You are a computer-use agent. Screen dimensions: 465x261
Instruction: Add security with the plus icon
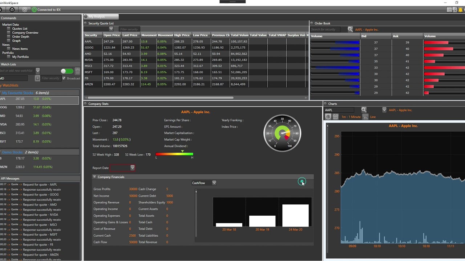coord(37,78)
